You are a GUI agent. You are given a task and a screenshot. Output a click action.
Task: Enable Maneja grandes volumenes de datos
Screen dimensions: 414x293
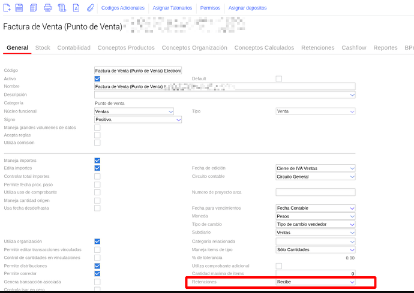[x=97, y=128]
